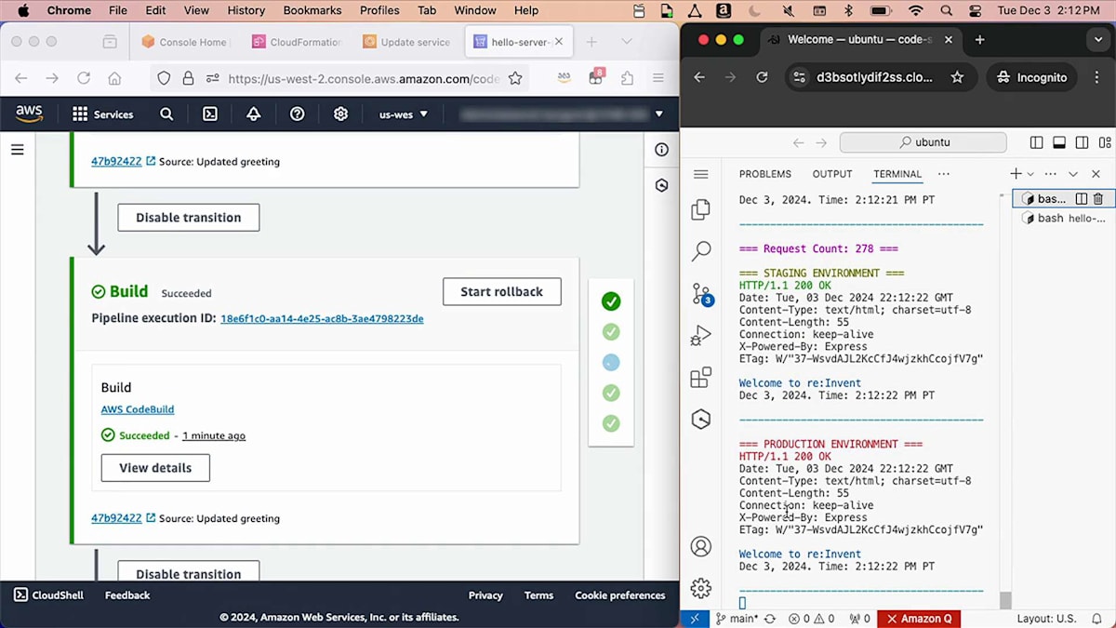
Task: Open AWS console search magnifier
Action: point(166,114)
